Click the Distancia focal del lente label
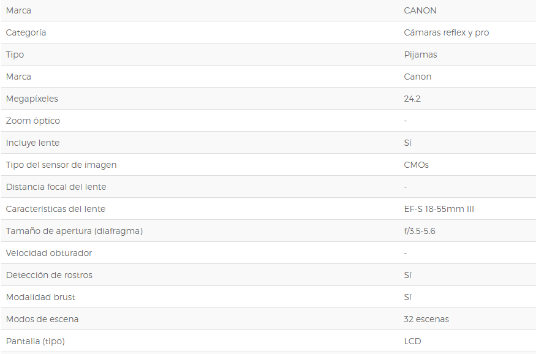The height and width of the screenshot is (354, 536). coord(56,187)
